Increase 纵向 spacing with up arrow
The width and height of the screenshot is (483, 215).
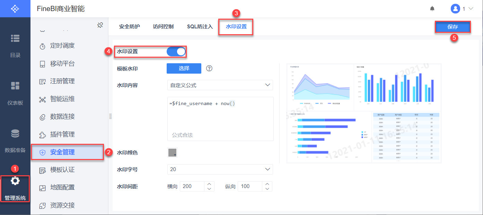click(267, 184)
